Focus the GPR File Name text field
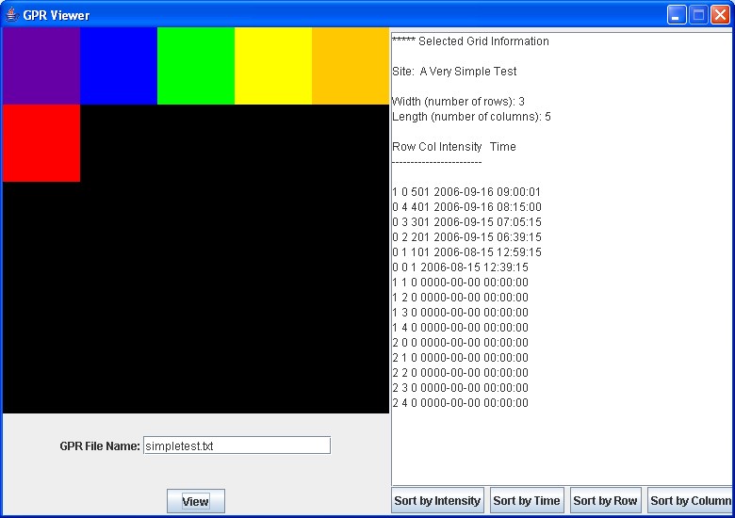The width and height of the screenshot is (735, 518). tap(237, 445)
